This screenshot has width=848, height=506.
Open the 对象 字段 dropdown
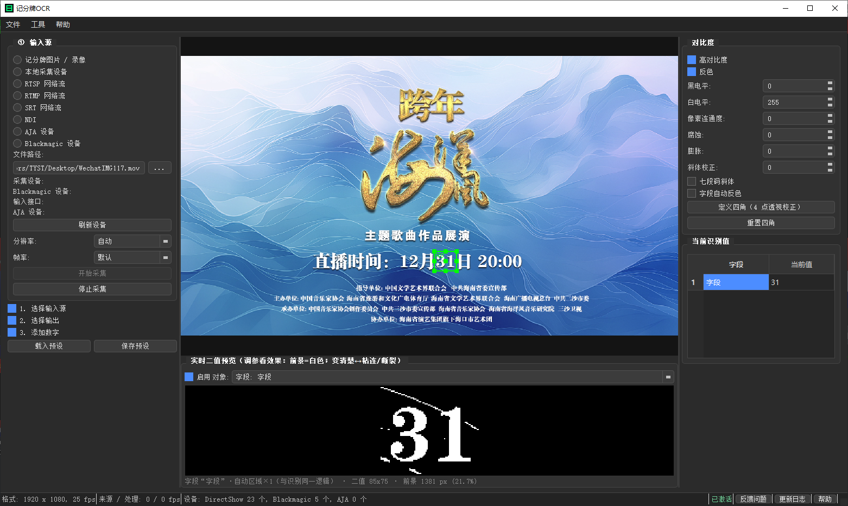[x=453, y=377]
